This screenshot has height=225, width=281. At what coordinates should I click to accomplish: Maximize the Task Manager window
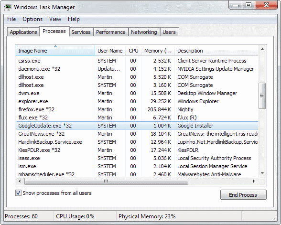coord(249,5)
